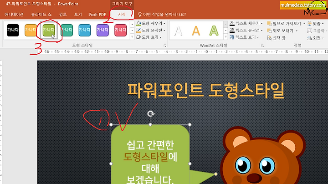This screenshot has width=328, height=184.
Task: Apply the black shape style swatch
Action: click(x=13, y=30)
